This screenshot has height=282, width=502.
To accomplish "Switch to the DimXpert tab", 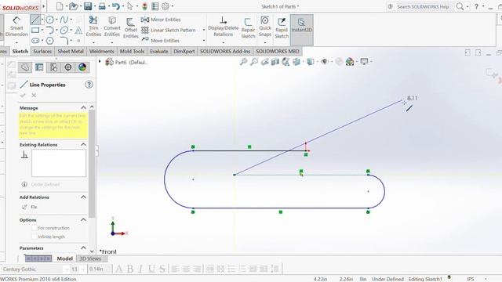I will click(x=184, y=51).
